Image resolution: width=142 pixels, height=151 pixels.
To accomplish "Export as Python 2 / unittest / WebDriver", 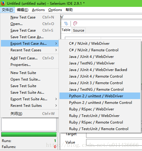I will tap(100, 96).
